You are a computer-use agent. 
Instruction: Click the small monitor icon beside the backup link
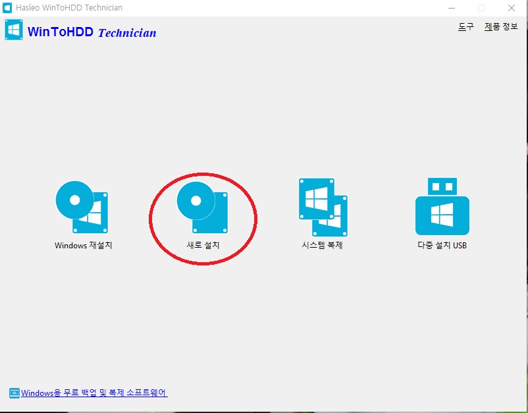click(x=14, y=393)
